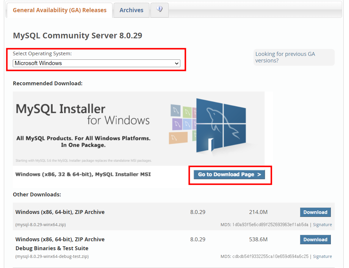Click the Go to Download Page button
The width and height of the screenshot is (349, 268).
click(x=229, y=175)
